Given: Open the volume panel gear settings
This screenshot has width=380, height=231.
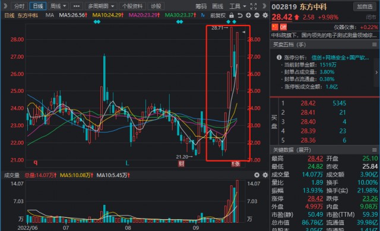Looking at the screenshot, I should pyautogui.click(x=265, y=175).
